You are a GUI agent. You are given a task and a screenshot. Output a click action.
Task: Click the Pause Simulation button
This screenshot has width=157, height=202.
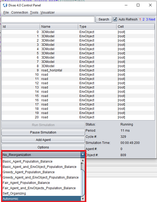(x=43, y=132)
